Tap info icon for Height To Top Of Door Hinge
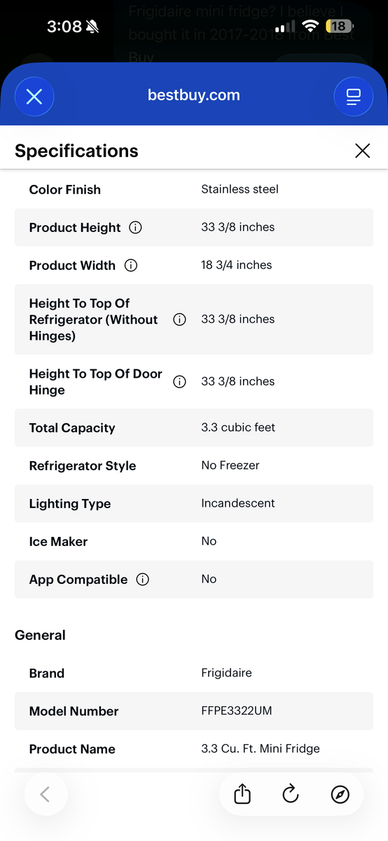 [179, 382]
